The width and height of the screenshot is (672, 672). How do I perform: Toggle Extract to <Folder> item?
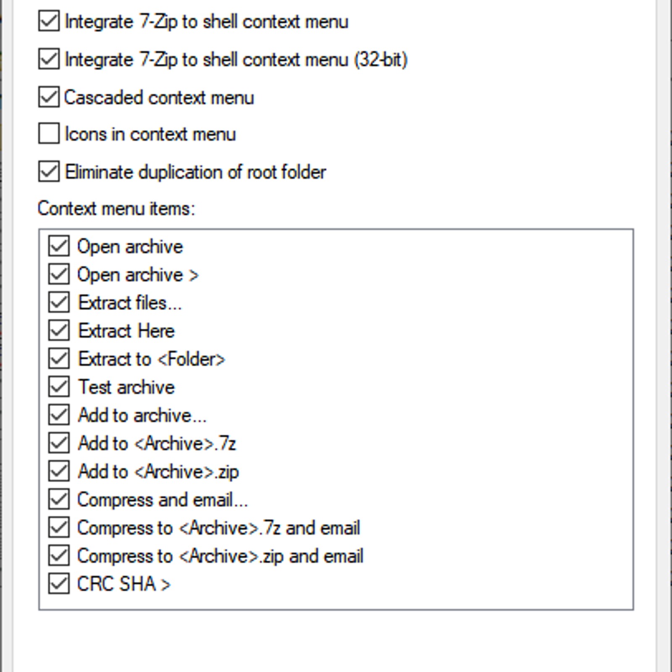(59, 359)
